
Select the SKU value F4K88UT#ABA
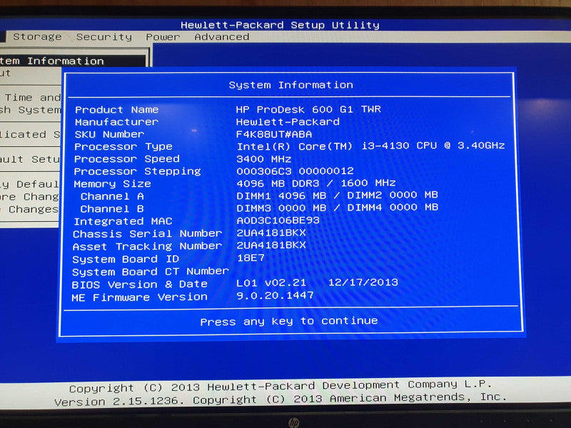(x=274, y=134)
